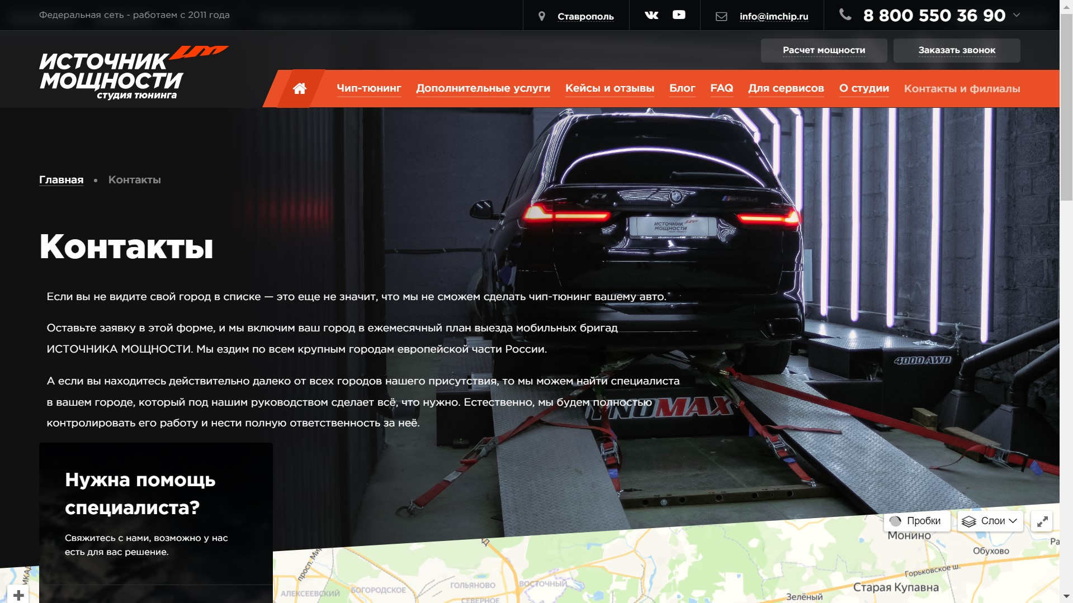Click the Монино label on the map
Viewport: 1073px width, 603px height.
coord(909,535)
